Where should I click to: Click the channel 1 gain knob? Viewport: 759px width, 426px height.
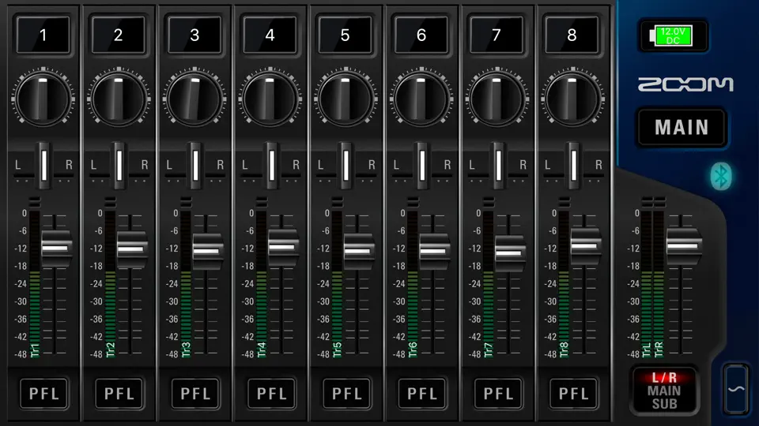click(x=43, y=99)
